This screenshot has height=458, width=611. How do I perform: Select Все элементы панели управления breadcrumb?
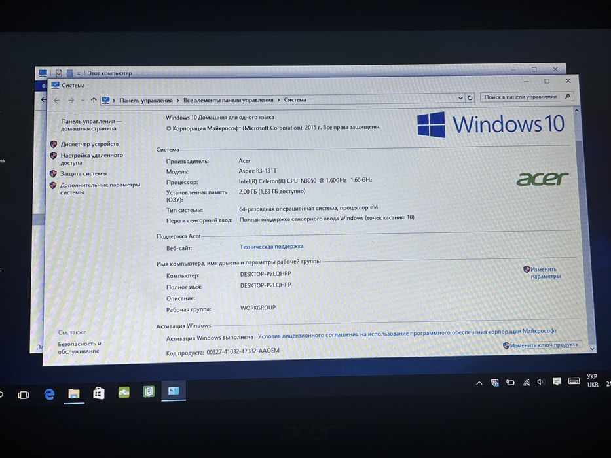point(228,100)
